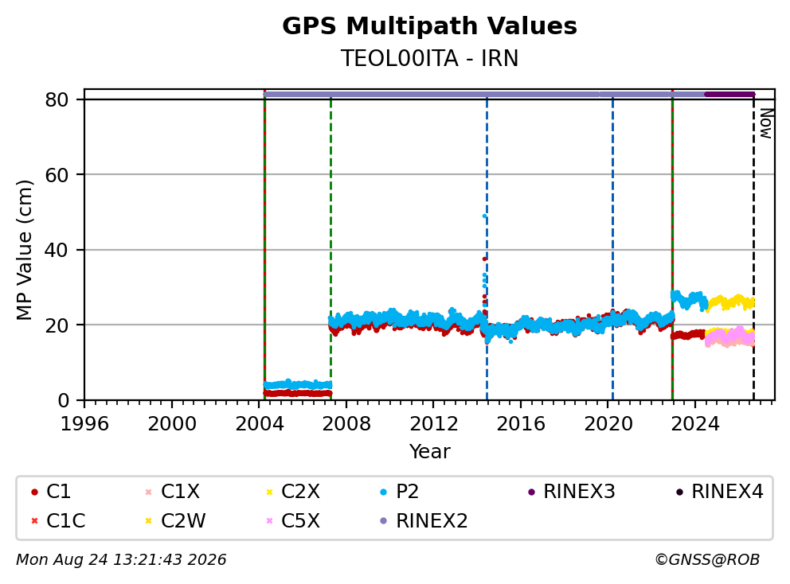The width and height of the screenshot is (790, 584).
Task: Click the 60 y-axis tick label
Action: [57, 175]
